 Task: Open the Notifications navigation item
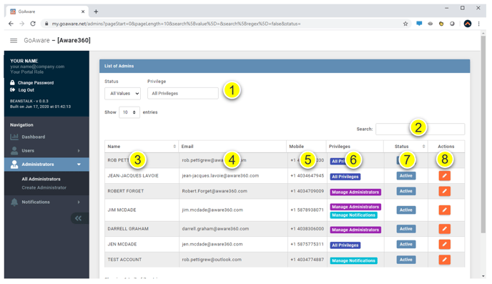[x=46, y=202]
